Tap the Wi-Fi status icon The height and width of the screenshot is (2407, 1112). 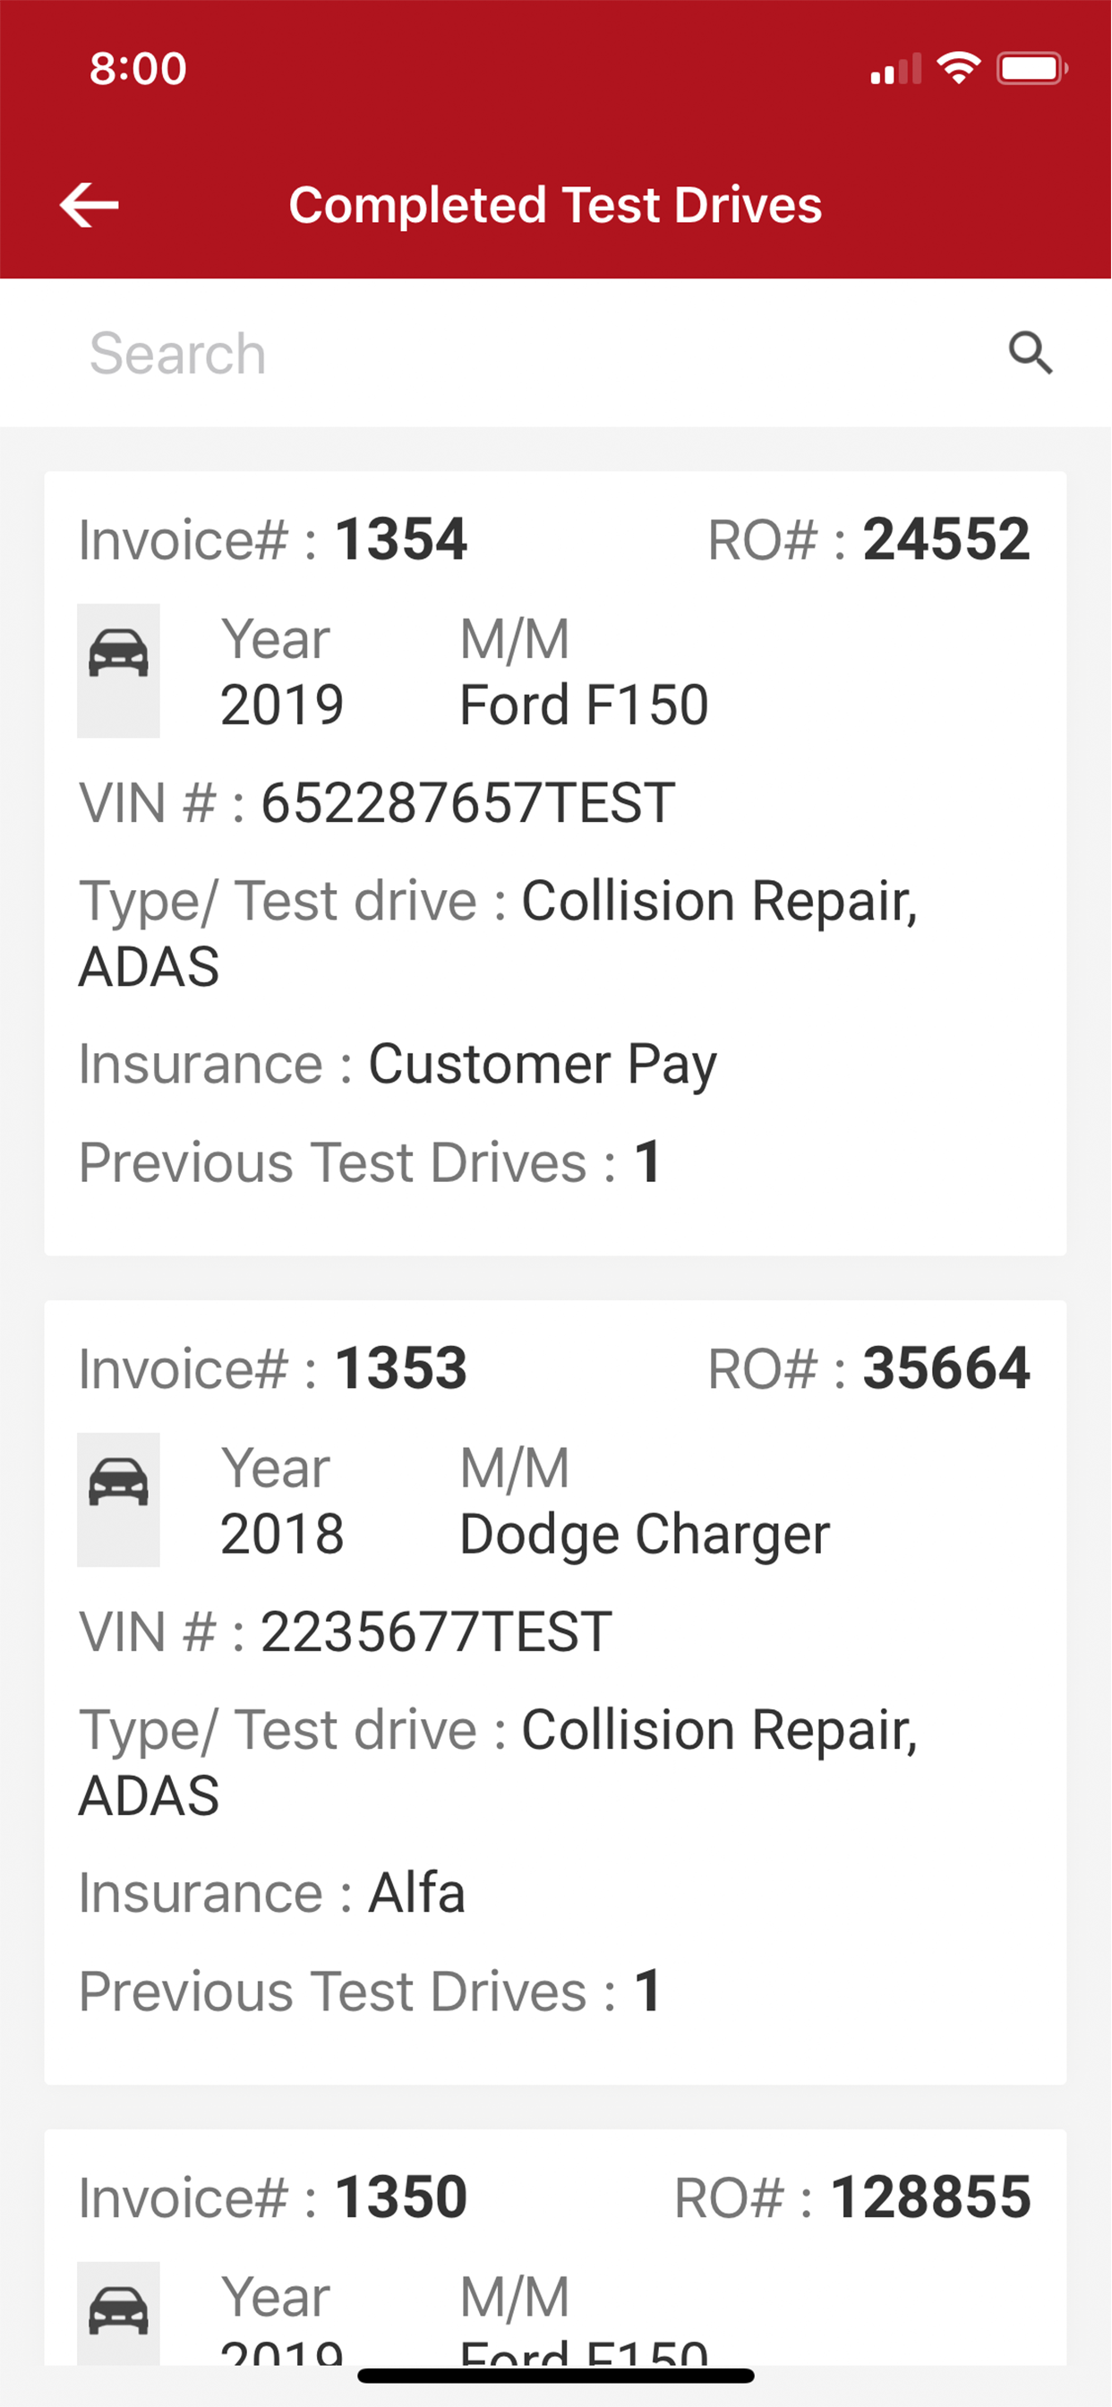tap(959, 68)
